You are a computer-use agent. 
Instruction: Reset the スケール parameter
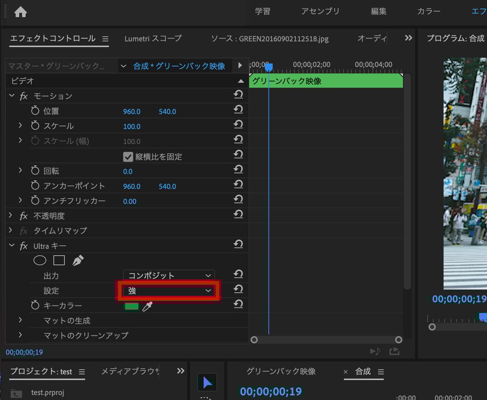(x=238, y=124)
